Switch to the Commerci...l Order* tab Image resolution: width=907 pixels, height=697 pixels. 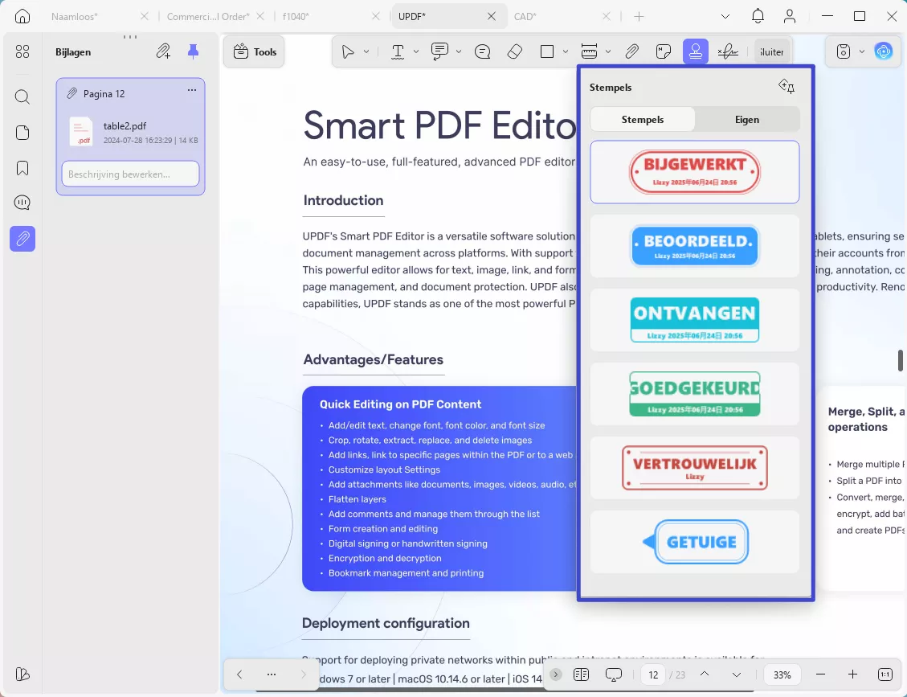pos(208,17)
